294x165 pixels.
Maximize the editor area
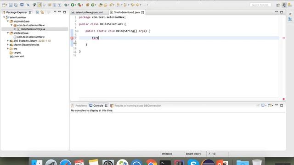282,12
